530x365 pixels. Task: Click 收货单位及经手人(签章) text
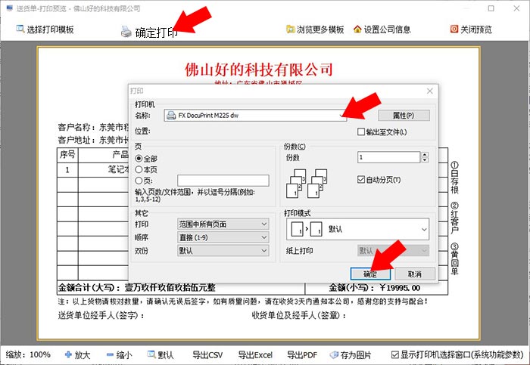(299, 315)
